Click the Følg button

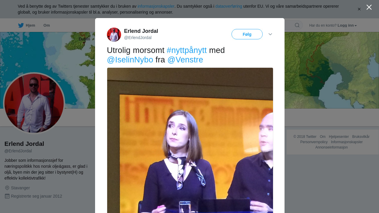point(247,34)
